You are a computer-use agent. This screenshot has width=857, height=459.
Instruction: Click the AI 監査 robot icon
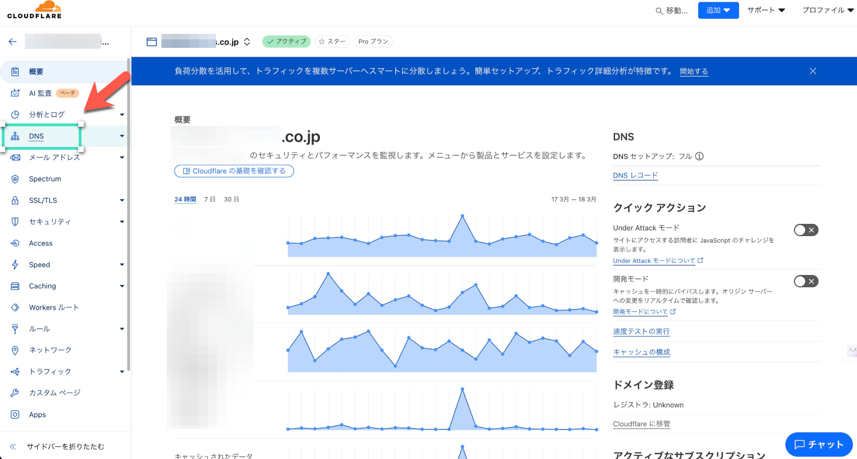15,93
